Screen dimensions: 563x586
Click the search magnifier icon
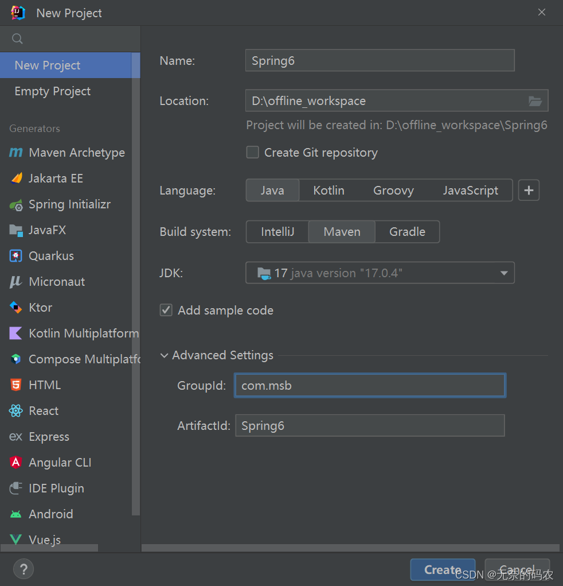pos(17,38)
